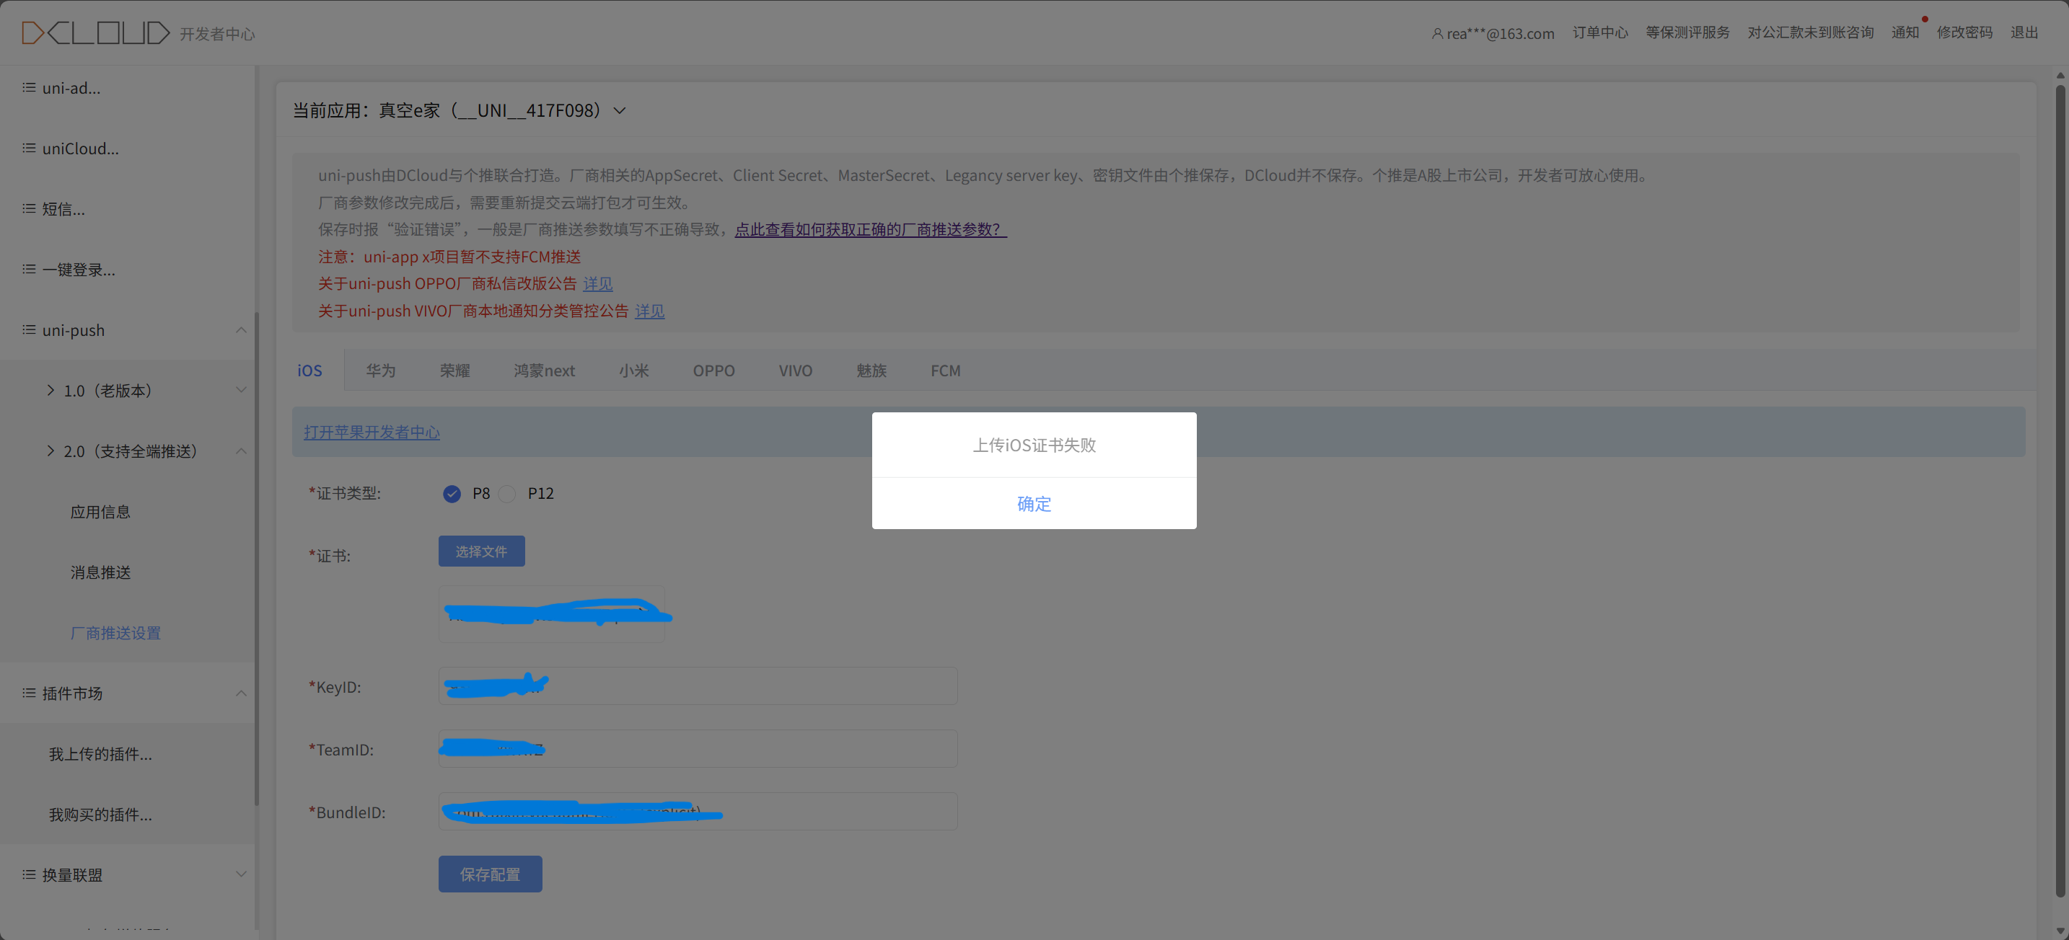Click list icon next to uni-ad menu
The width and height of the screenshot is (2069, 940).
[x=29, y=87]
